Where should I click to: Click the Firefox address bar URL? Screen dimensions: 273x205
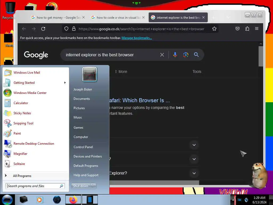141,29
